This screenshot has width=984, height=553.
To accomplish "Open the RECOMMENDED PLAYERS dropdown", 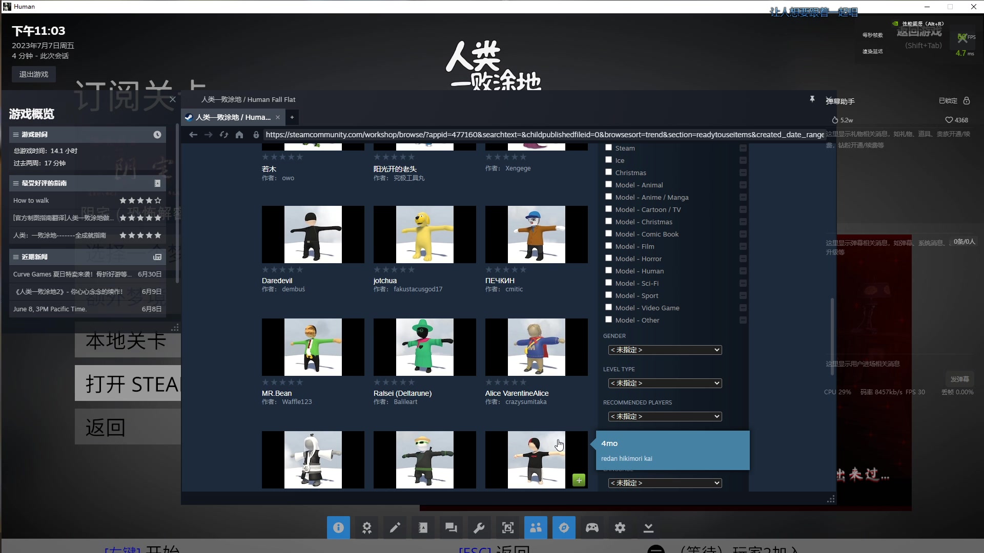I will click(665, 416).
